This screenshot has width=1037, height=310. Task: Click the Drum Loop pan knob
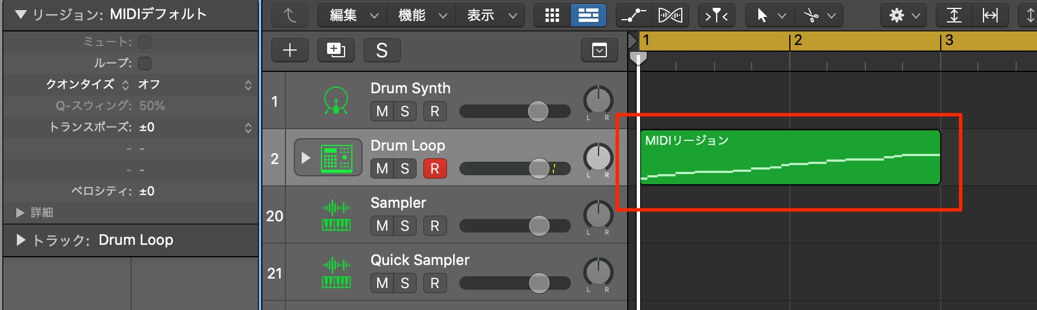click(x=598, y=158)
